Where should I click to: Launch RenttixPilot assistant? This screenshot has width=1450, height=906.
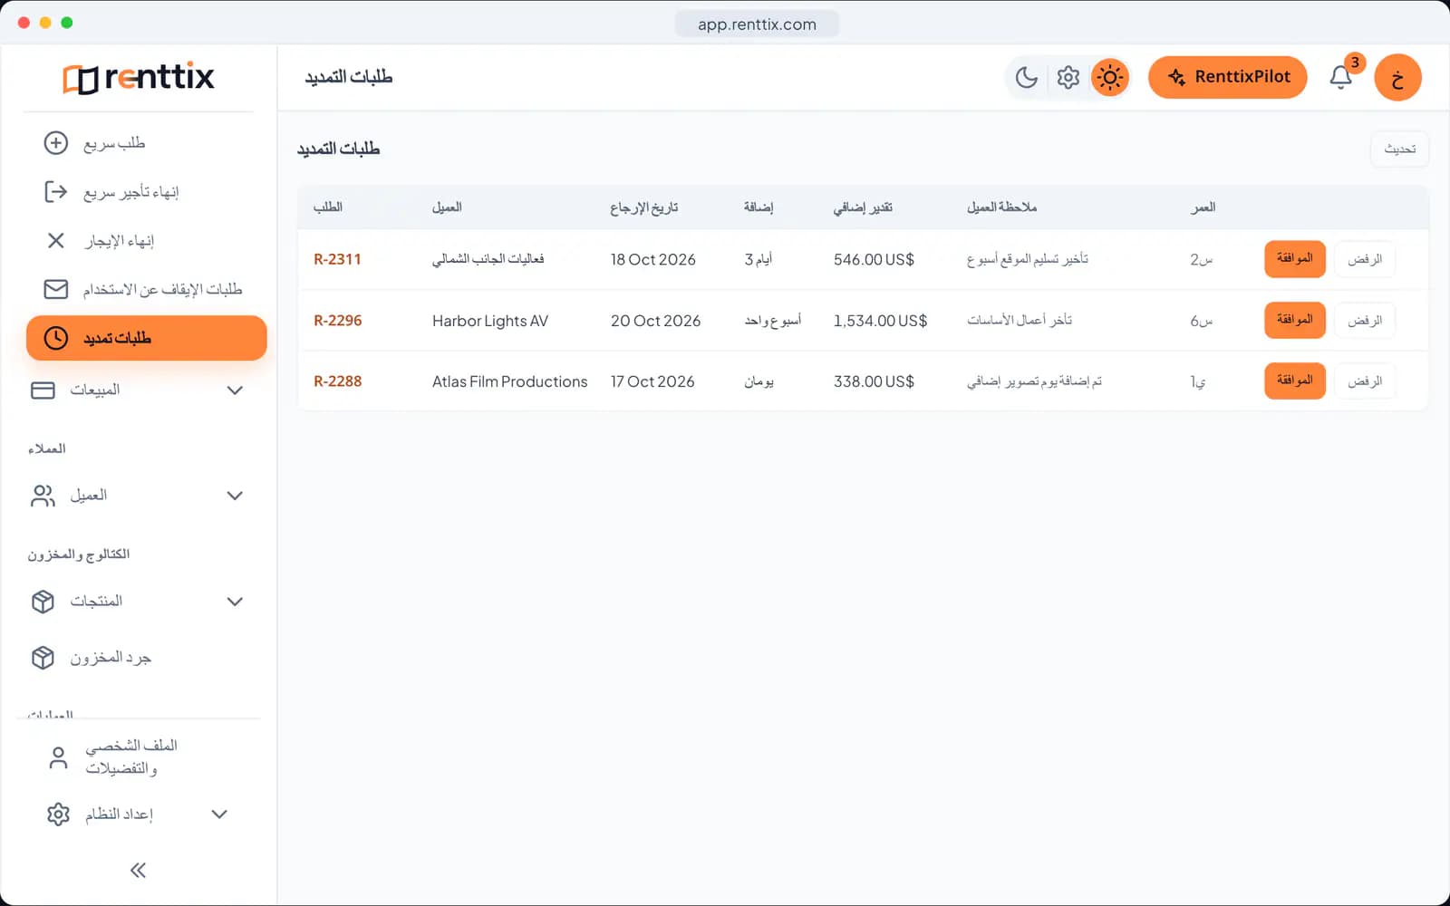[x=1228, y=78]
